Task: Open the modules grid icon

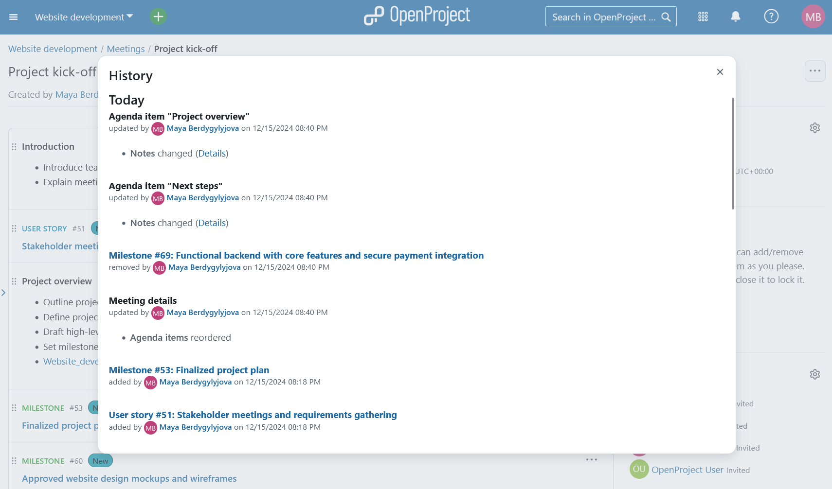Action: [703, 16]
